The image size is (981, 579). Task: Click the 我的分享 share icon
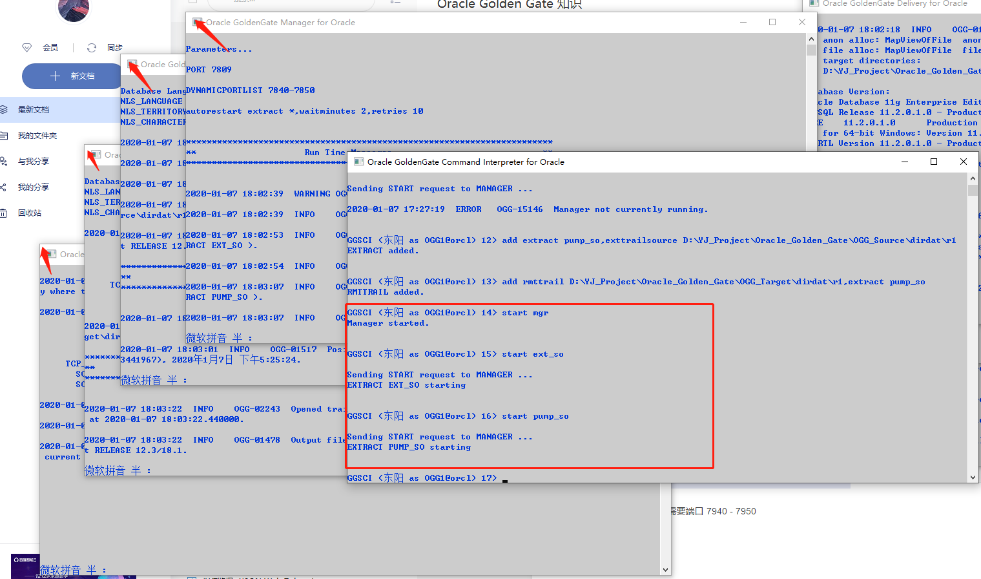click(x=3, y=187)
